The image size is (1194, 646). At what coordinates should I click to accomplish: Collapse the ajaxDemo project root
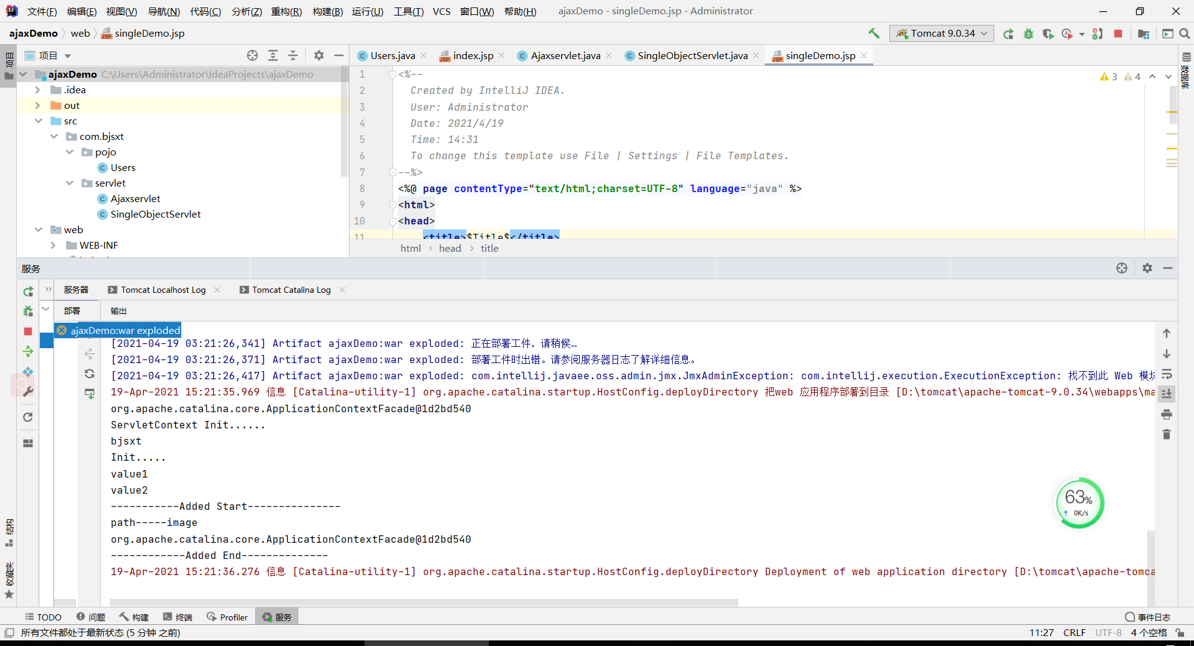(24, 74)
